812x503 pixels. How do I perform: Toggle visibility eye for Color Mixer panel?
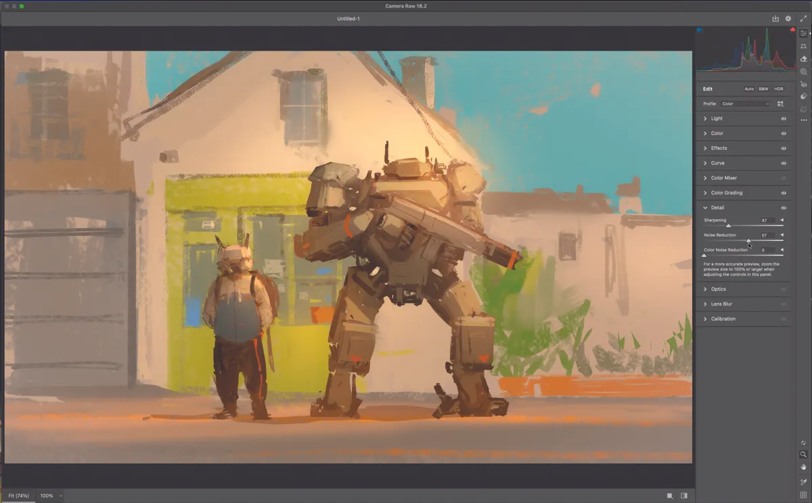tap(784, 178)
